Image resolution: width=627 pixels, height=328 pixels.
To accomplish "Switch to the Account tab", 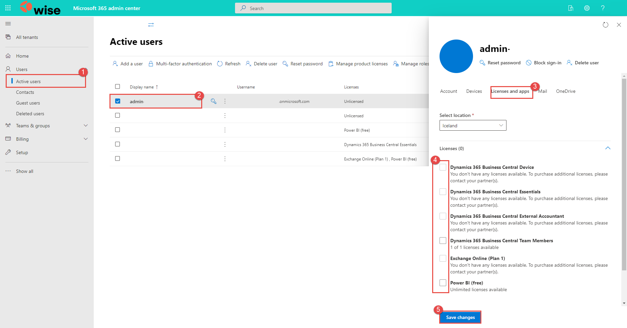I will (x=448, y=91).
